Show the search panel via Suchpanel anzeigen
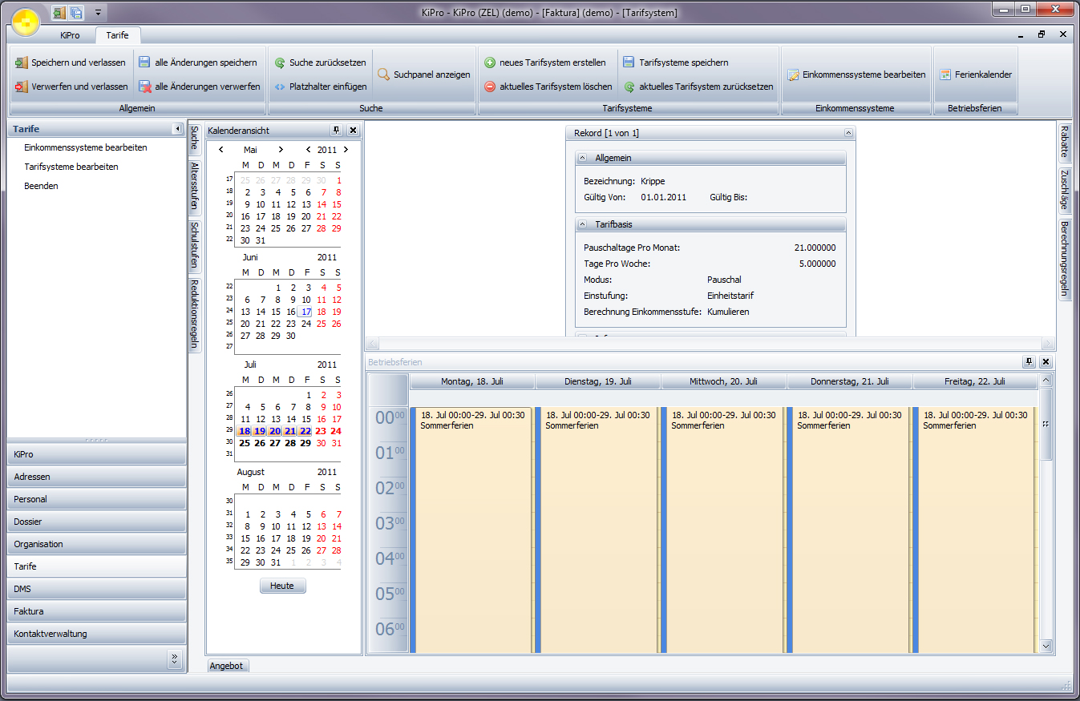 [x=423, y=75]
